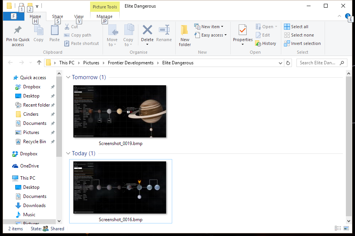Select the Cut scissors command
This screenshot has height=236, width=355.
point(71,27)
